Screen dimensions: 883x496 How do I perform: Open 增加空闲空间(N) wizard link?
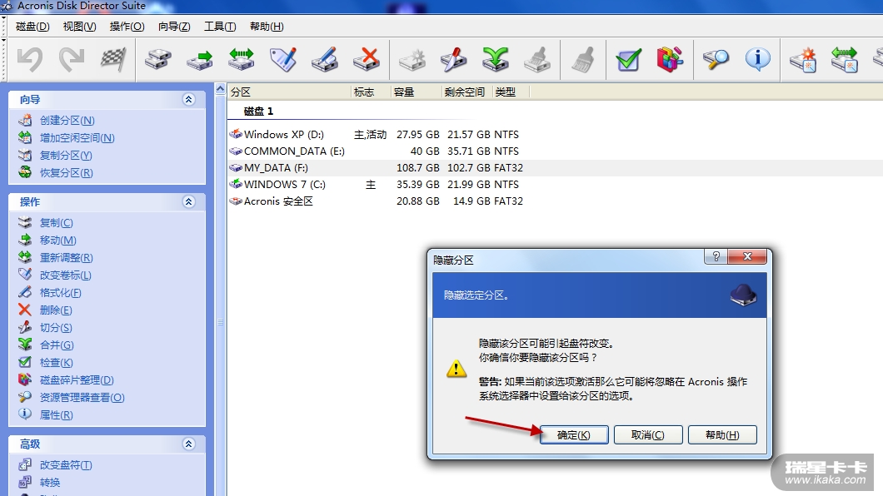pos(77,138)
